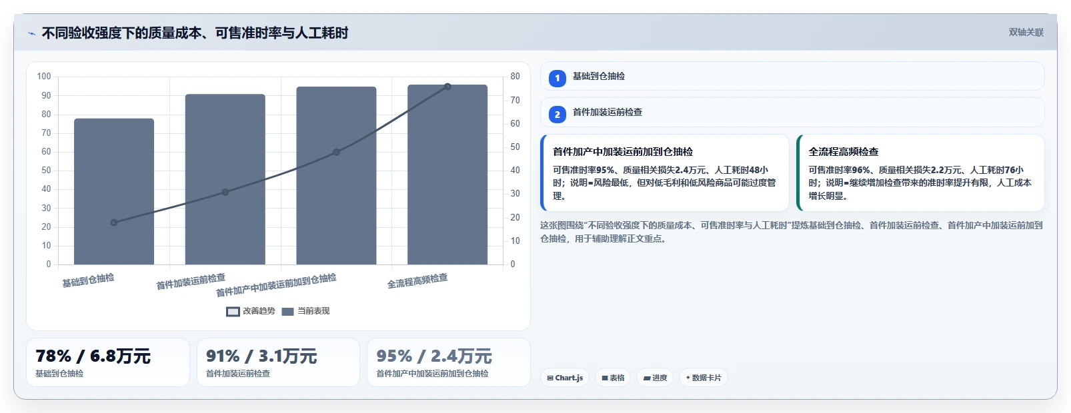Click the '91% / 3.1万元' stat card

[x=278, y=362]
